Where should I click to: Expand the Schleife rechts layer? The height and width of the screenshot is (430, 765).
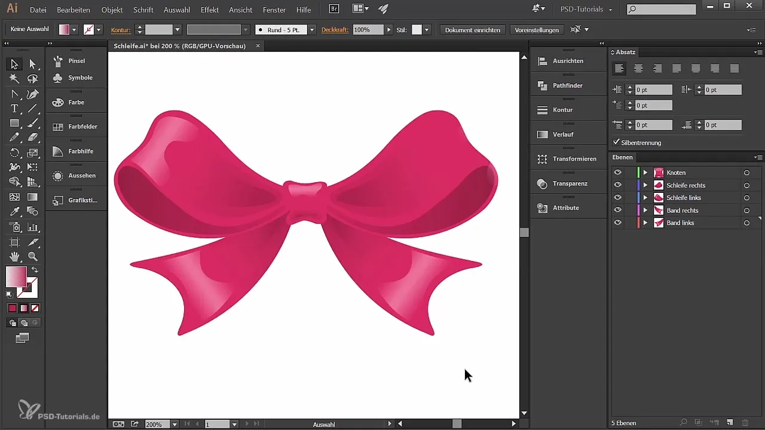click(x=645, y=185)
